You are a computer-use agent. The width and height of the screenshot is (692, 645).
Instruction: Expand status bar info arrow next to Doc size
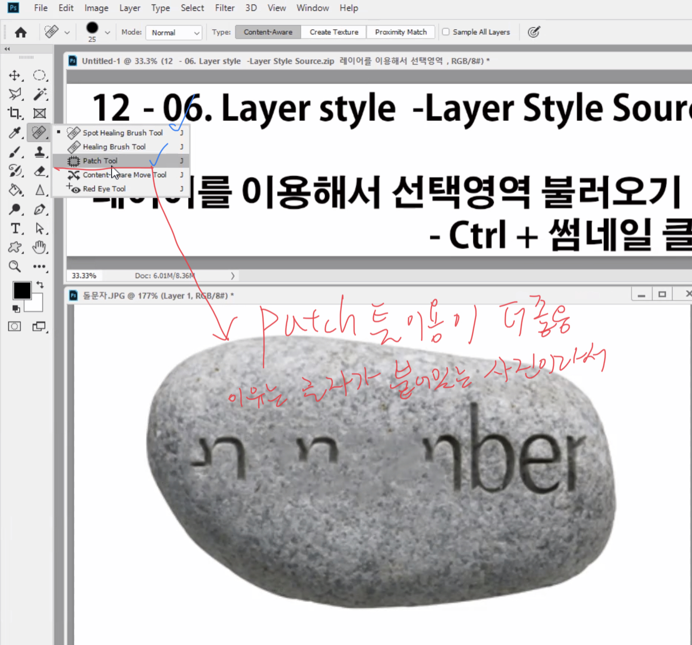tap(233, 276)
